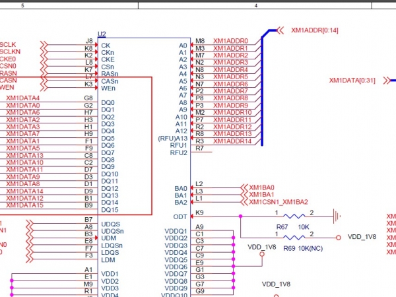
Task: Click pin number K9 next to ODT
Action: [200, 213]
